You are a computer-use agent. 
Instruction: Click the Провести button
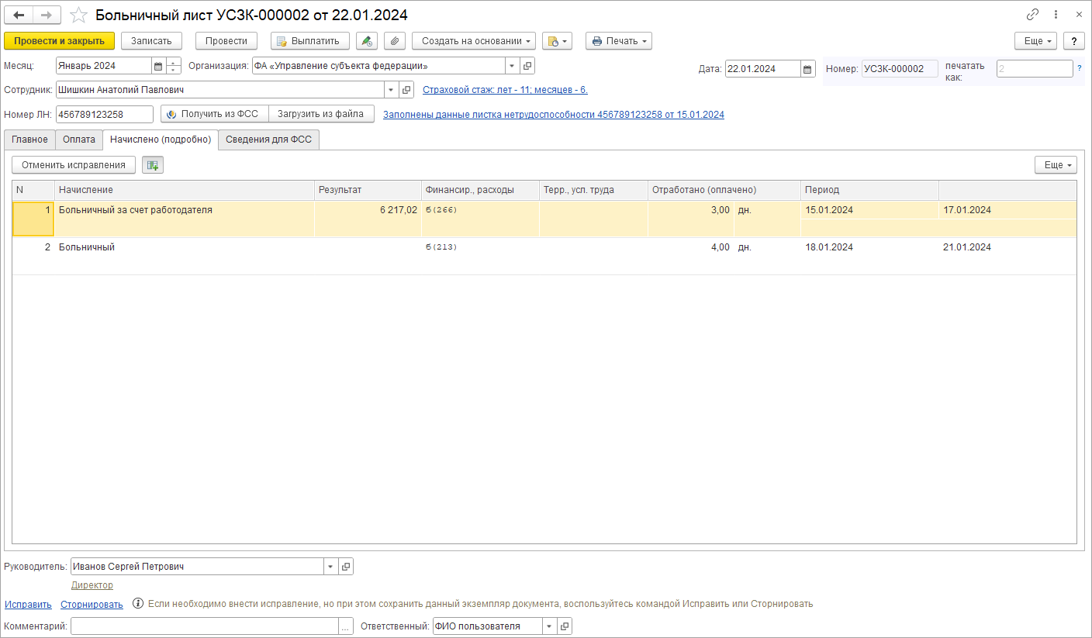tap(226, 41)
